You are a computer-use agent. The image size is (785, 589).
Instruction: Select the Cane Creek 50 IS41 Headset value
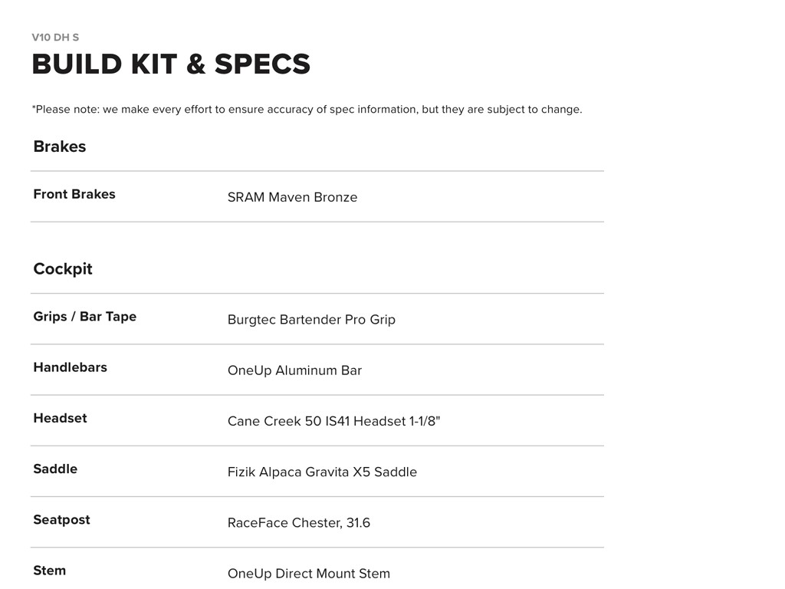(x=333, y=421)
